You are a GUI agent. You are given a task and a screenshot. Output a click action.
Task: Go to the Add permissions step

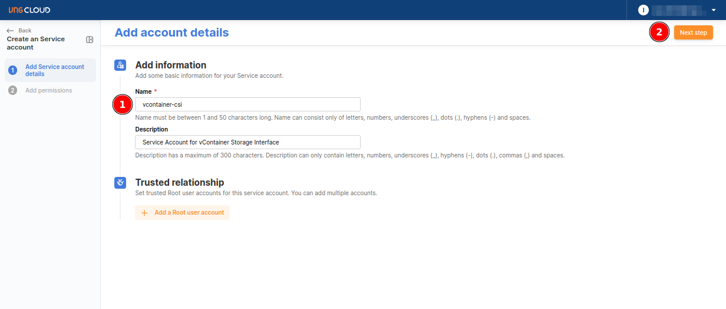point(48,90)
